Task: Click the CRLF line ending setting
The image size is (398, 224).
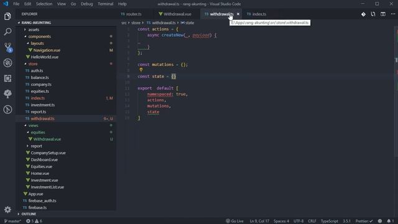Action: click(312, 221)
